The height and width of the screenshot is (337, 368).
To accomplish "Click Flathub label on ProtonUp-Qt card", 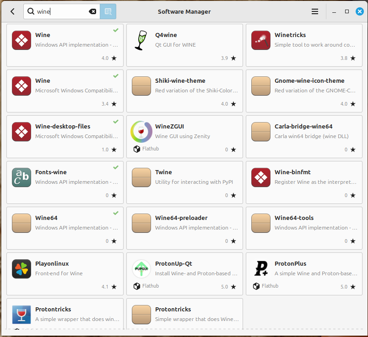I will 151,286.
